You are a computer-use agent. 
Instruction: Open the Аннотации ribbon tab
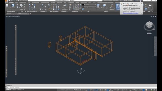[x=59, y=2]
